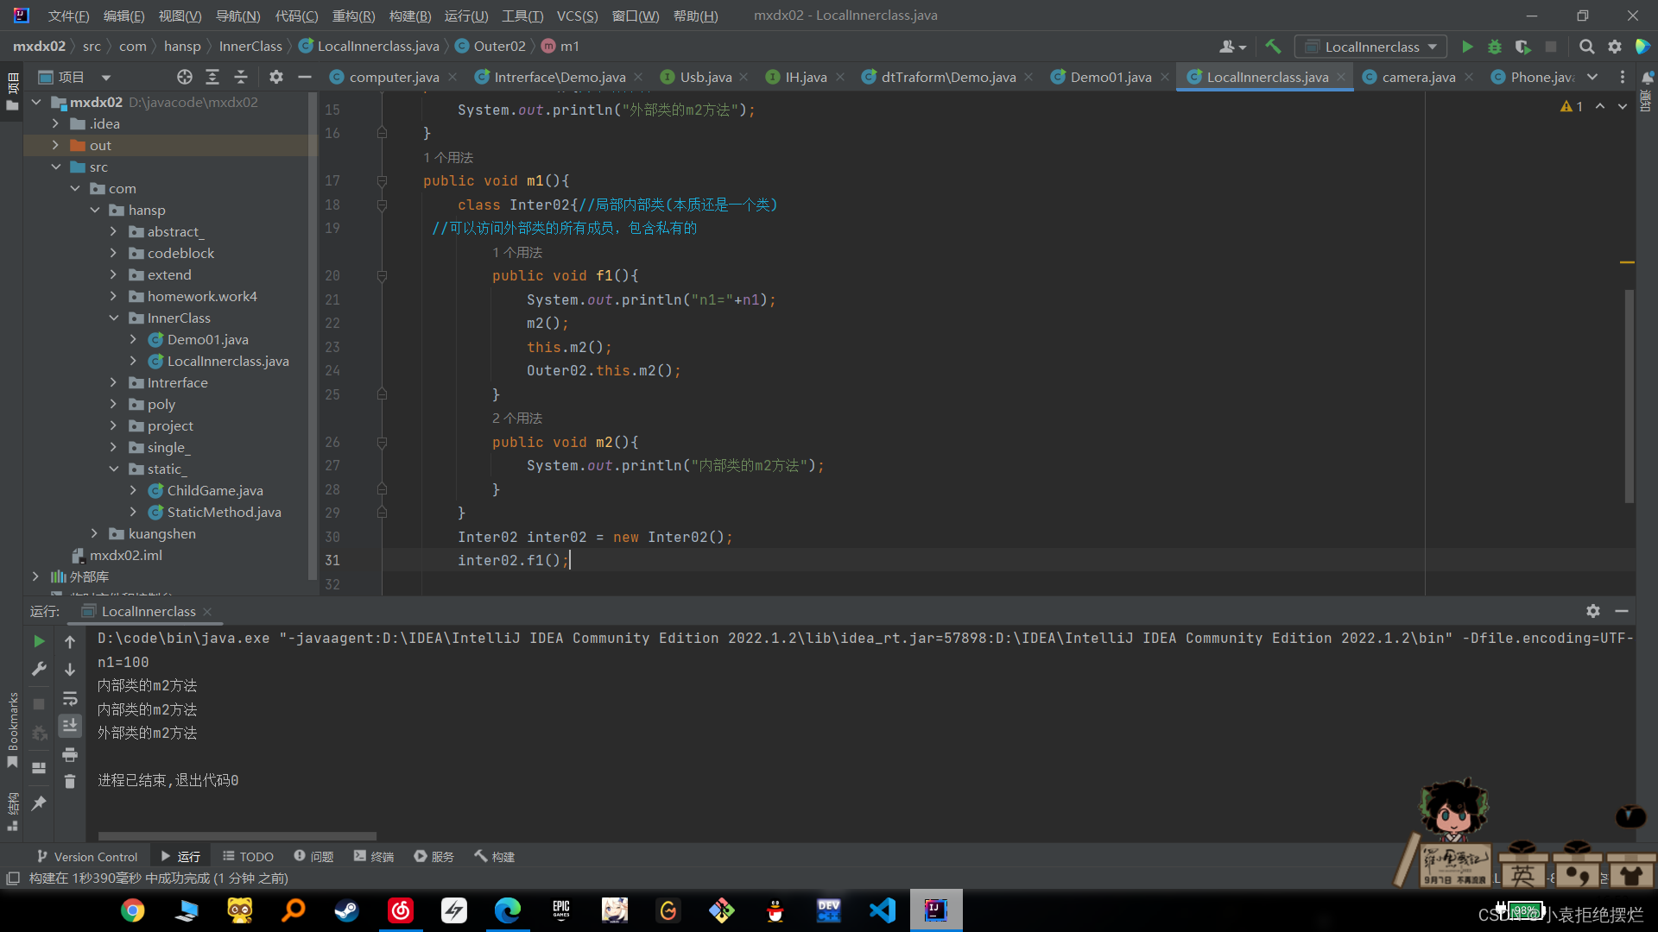Print console output icon
1658x932 pixels.
coord(70,754)
